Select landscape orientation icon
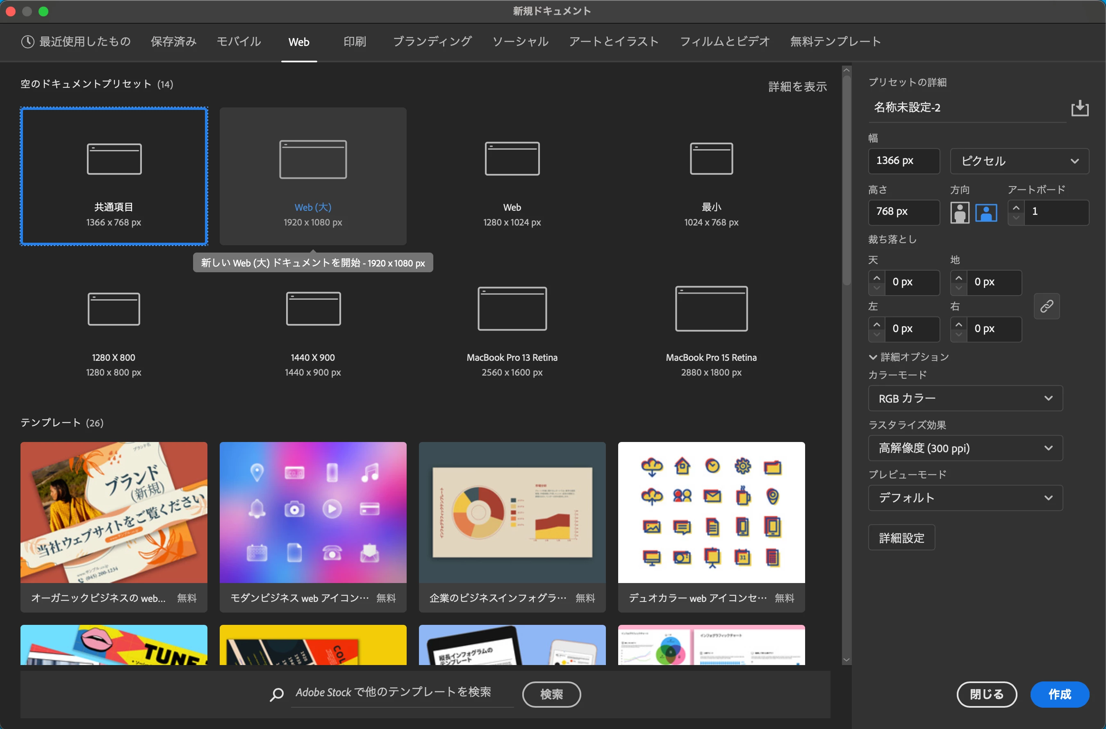The image size is (1106, 729). (x=985, y=212)
